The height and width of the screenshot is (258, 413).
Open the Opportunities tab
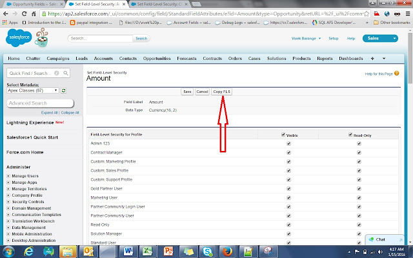tap(157, 59)
